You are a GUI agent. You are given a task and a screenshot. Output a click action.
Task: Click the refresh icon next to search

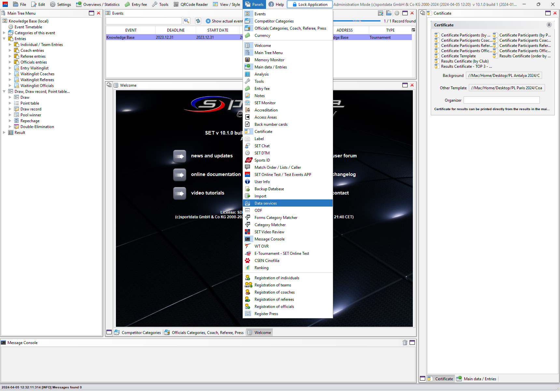tap(198, 21)
